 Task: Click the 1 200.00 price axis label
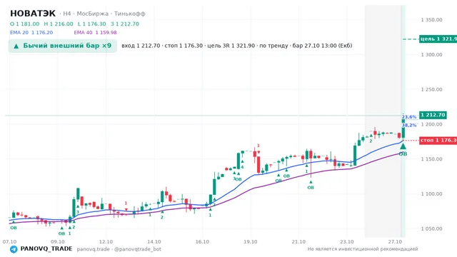431,124
